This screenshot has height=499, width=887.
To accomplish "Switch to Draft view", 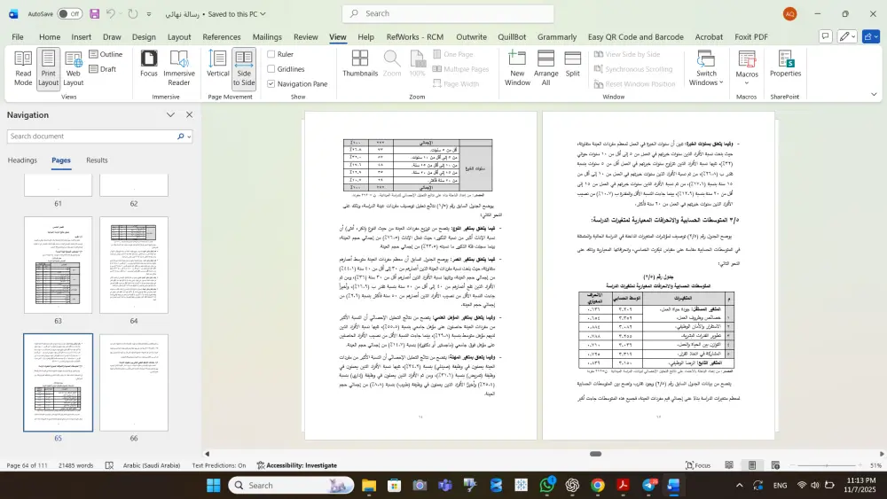I will tap(103, 69).
